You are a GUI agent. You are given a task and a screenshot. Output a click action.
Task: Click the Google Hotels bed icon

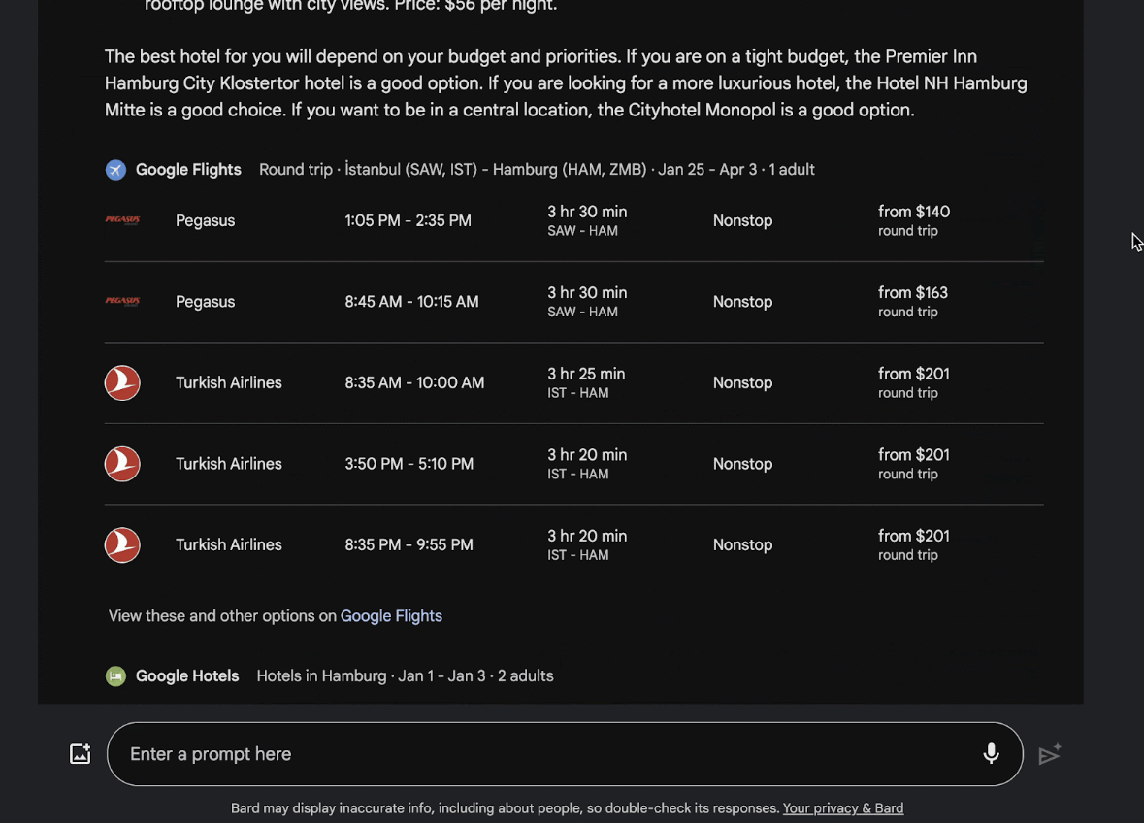tap(115, 676)
